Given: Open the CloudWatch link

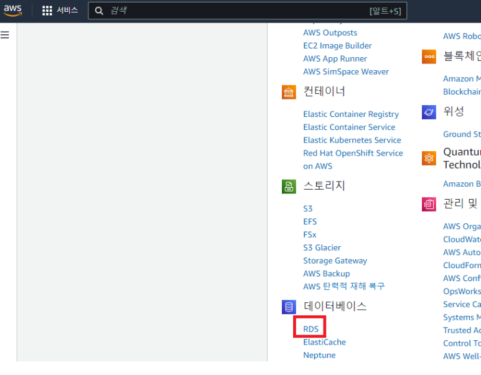Looking at the screenshot, I should [x=462, y=239].
